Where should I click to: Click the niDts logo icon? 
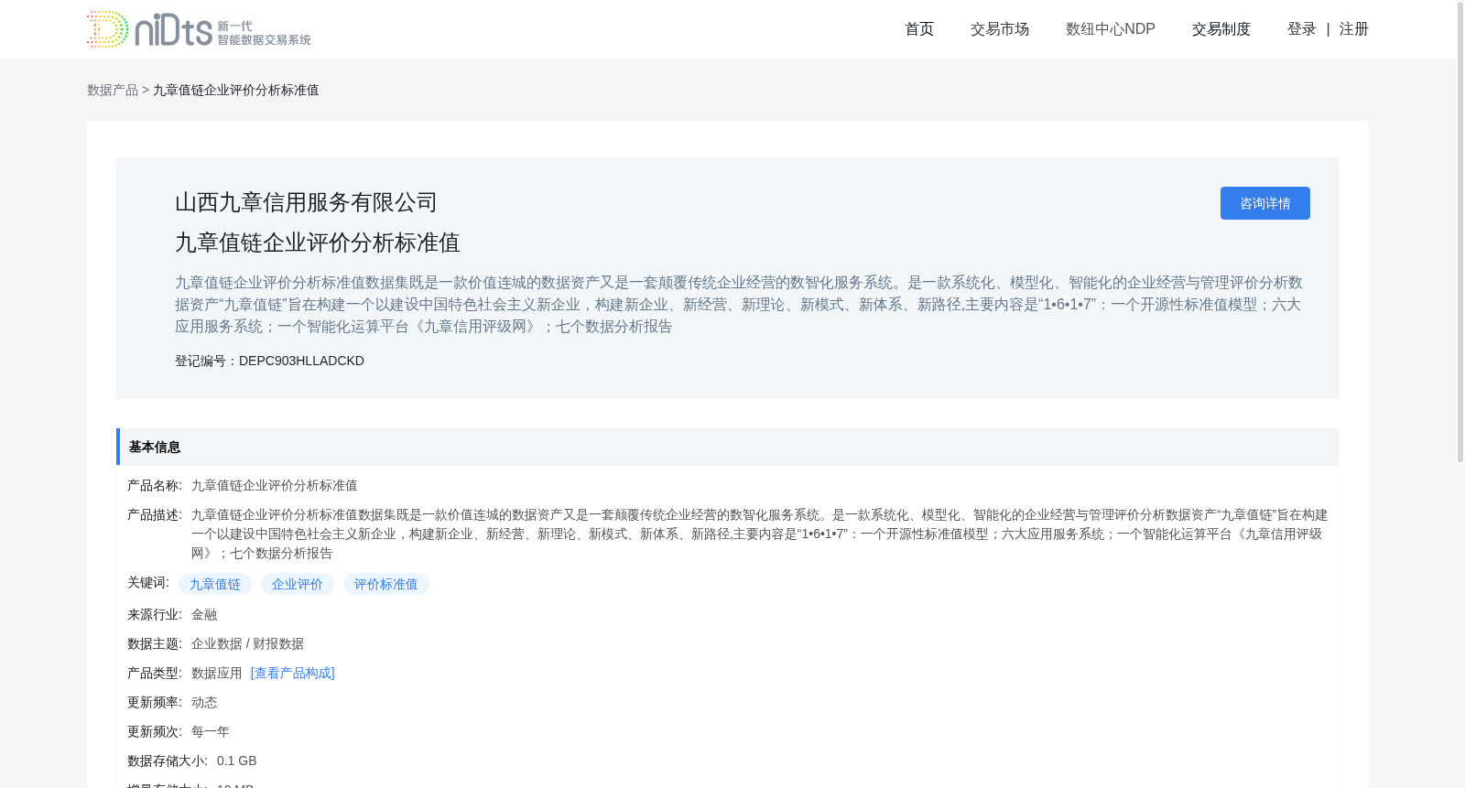tap(199, 29)
